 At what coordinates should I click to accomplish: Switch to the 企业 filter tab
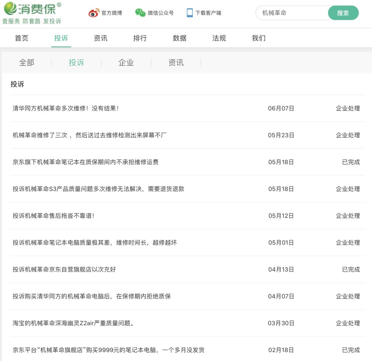point(126,63)
